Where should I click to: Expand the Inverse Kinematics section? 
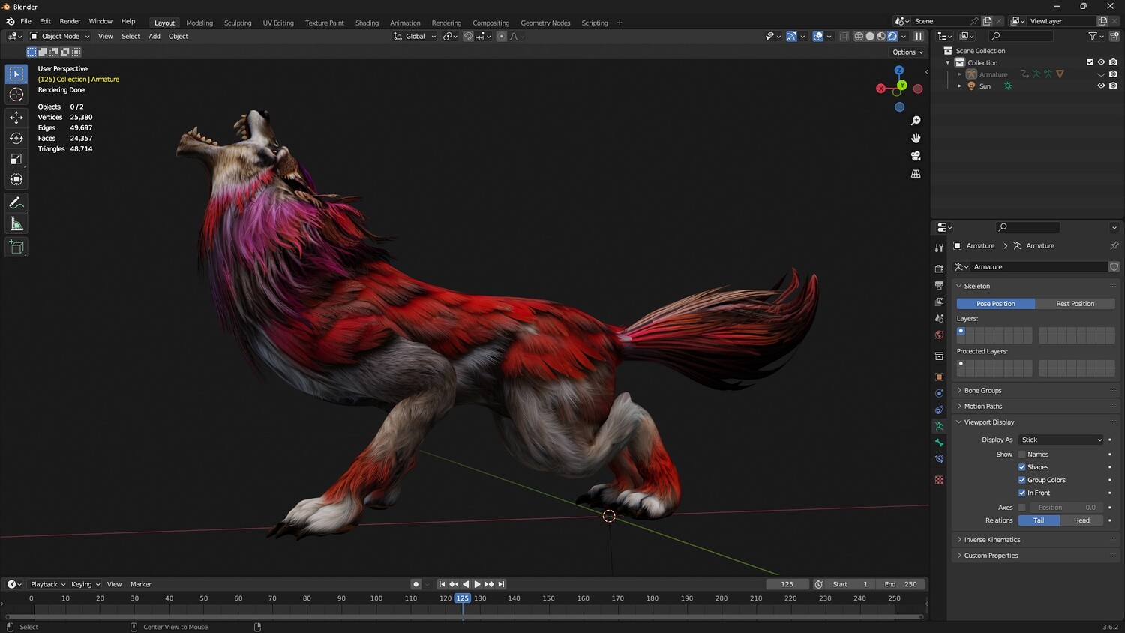pos(991,540)
